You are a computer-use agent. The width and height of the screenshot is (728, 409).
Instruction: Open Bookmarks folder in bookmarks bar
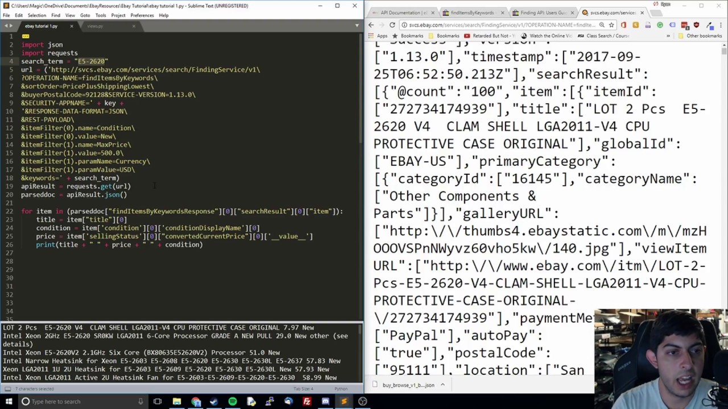point(444,36)
